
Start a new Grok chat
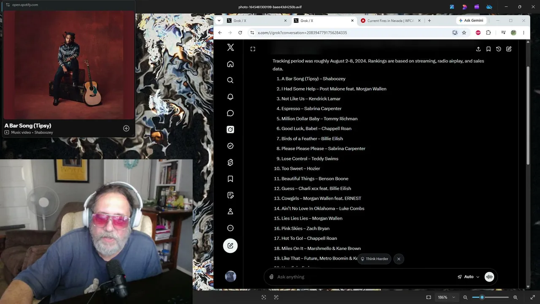(x=509, y=49)
